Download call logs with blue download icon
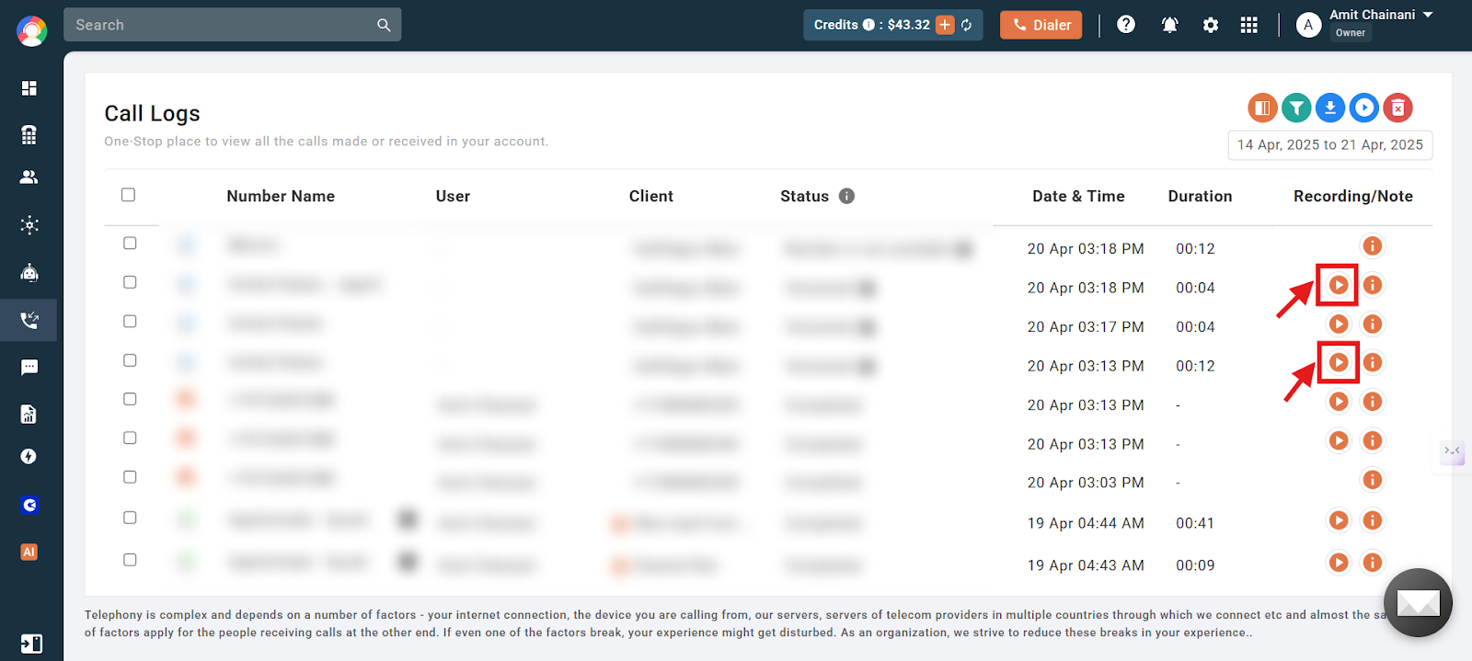This screenshot has height=661, width=1472. [x=1330, y=108]
